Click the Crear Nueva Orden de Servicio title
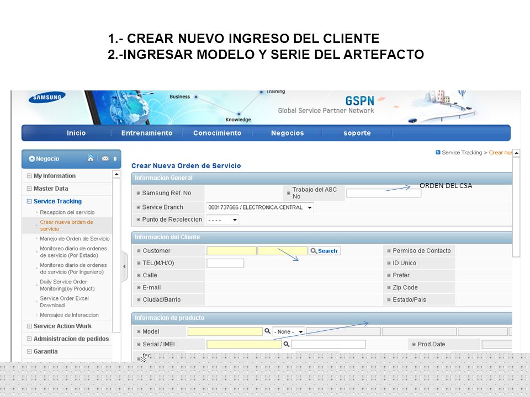530x397 pixels. [x=186, y=166]
